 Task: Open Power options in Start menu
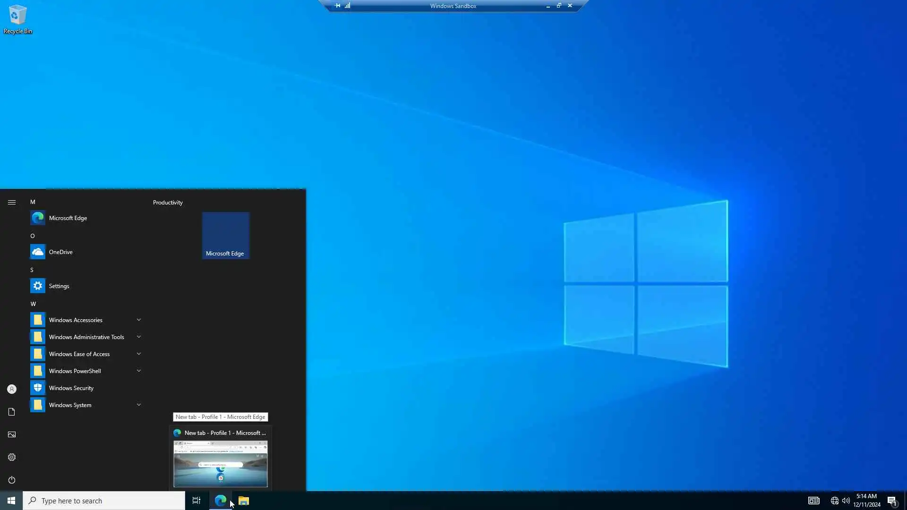pos(12,480)
